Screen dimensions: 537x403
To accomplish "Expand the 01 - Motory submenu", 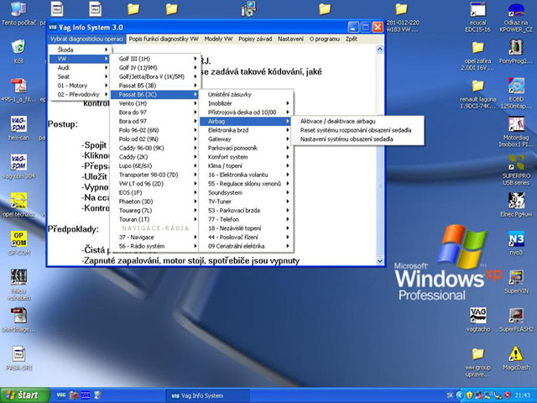I will pos(80,86).
